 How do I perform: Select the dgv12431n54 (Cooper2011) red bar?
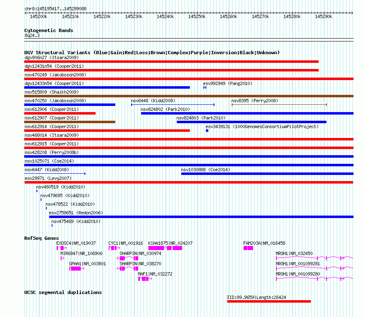coord(171,70)
